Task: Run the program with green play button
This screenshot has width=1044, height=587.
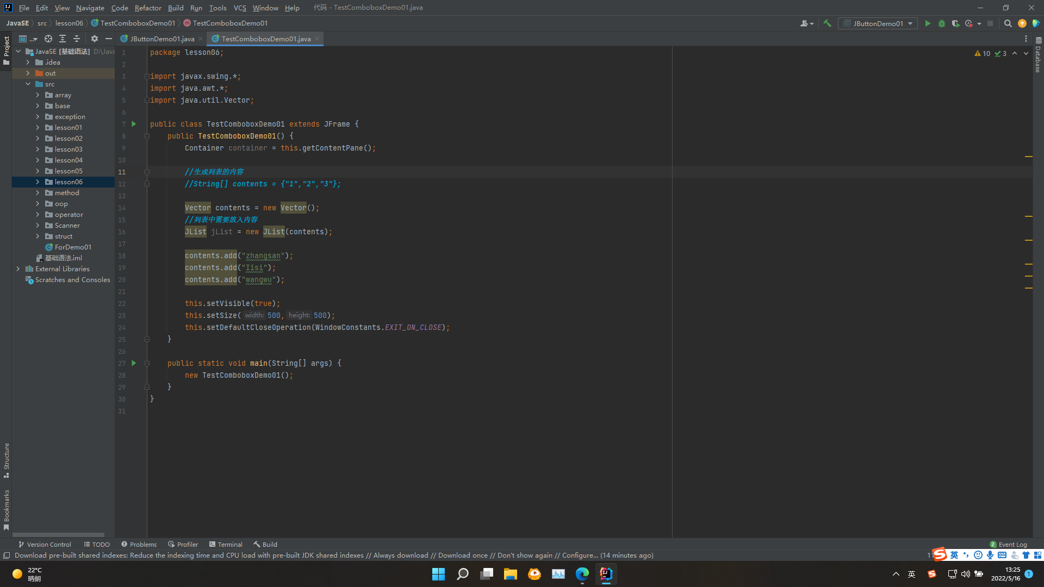Action: (928, 23)
